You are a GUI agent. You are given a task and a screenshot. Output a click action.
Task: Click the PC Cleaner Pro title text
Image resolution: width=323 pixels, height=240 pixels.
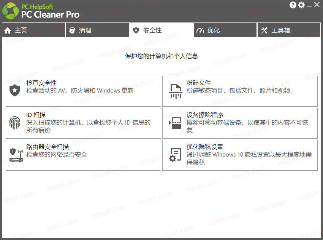tap(50, 14)
